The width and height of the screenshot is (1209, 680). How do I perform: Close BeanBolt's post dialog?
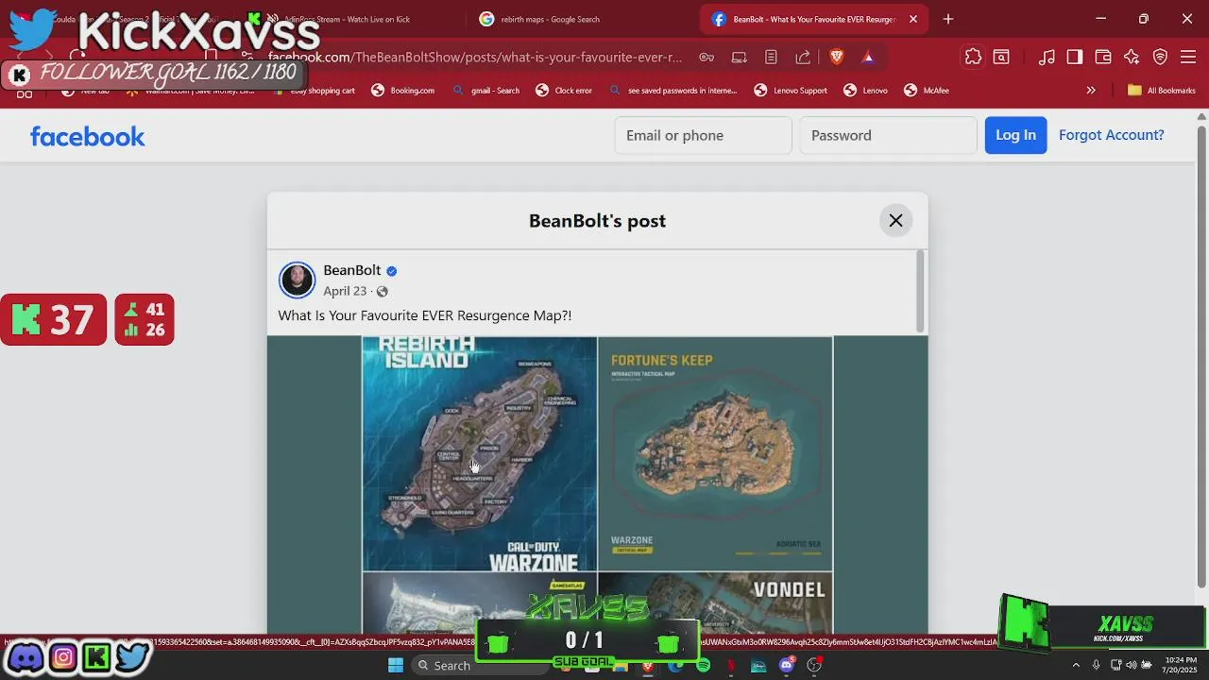[895, 220]
